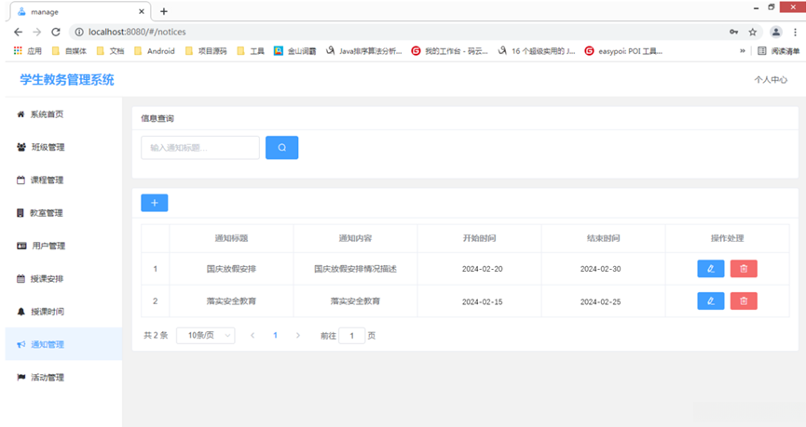Click the 2024-02-15 start date cell
This screenshot has height=427, width=806.
pyautogui.click(x=482, y=301)
